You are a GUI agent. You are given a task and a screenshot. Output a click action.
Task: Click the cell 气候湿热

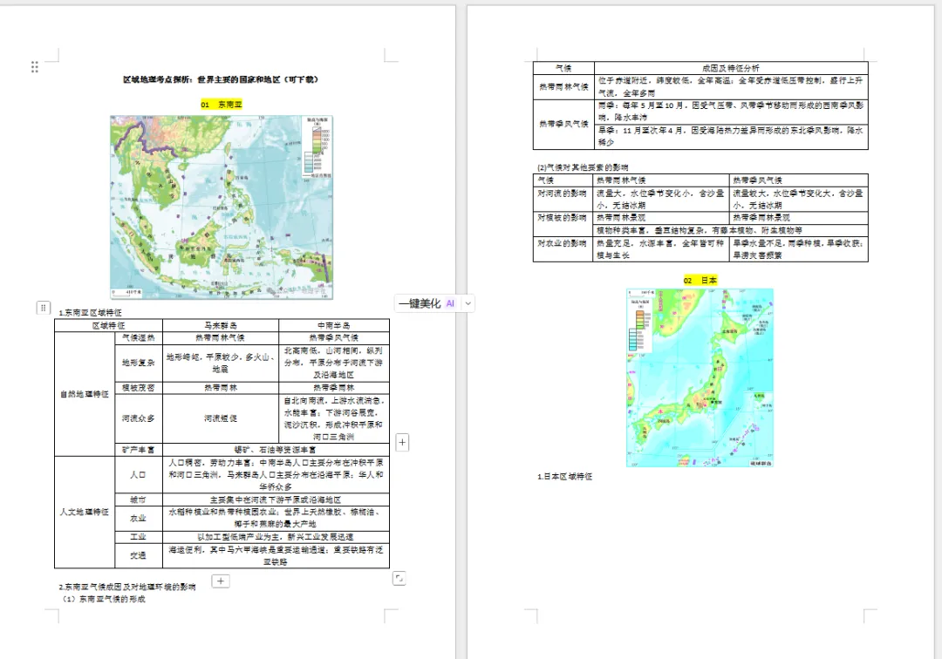pos(138,338)
